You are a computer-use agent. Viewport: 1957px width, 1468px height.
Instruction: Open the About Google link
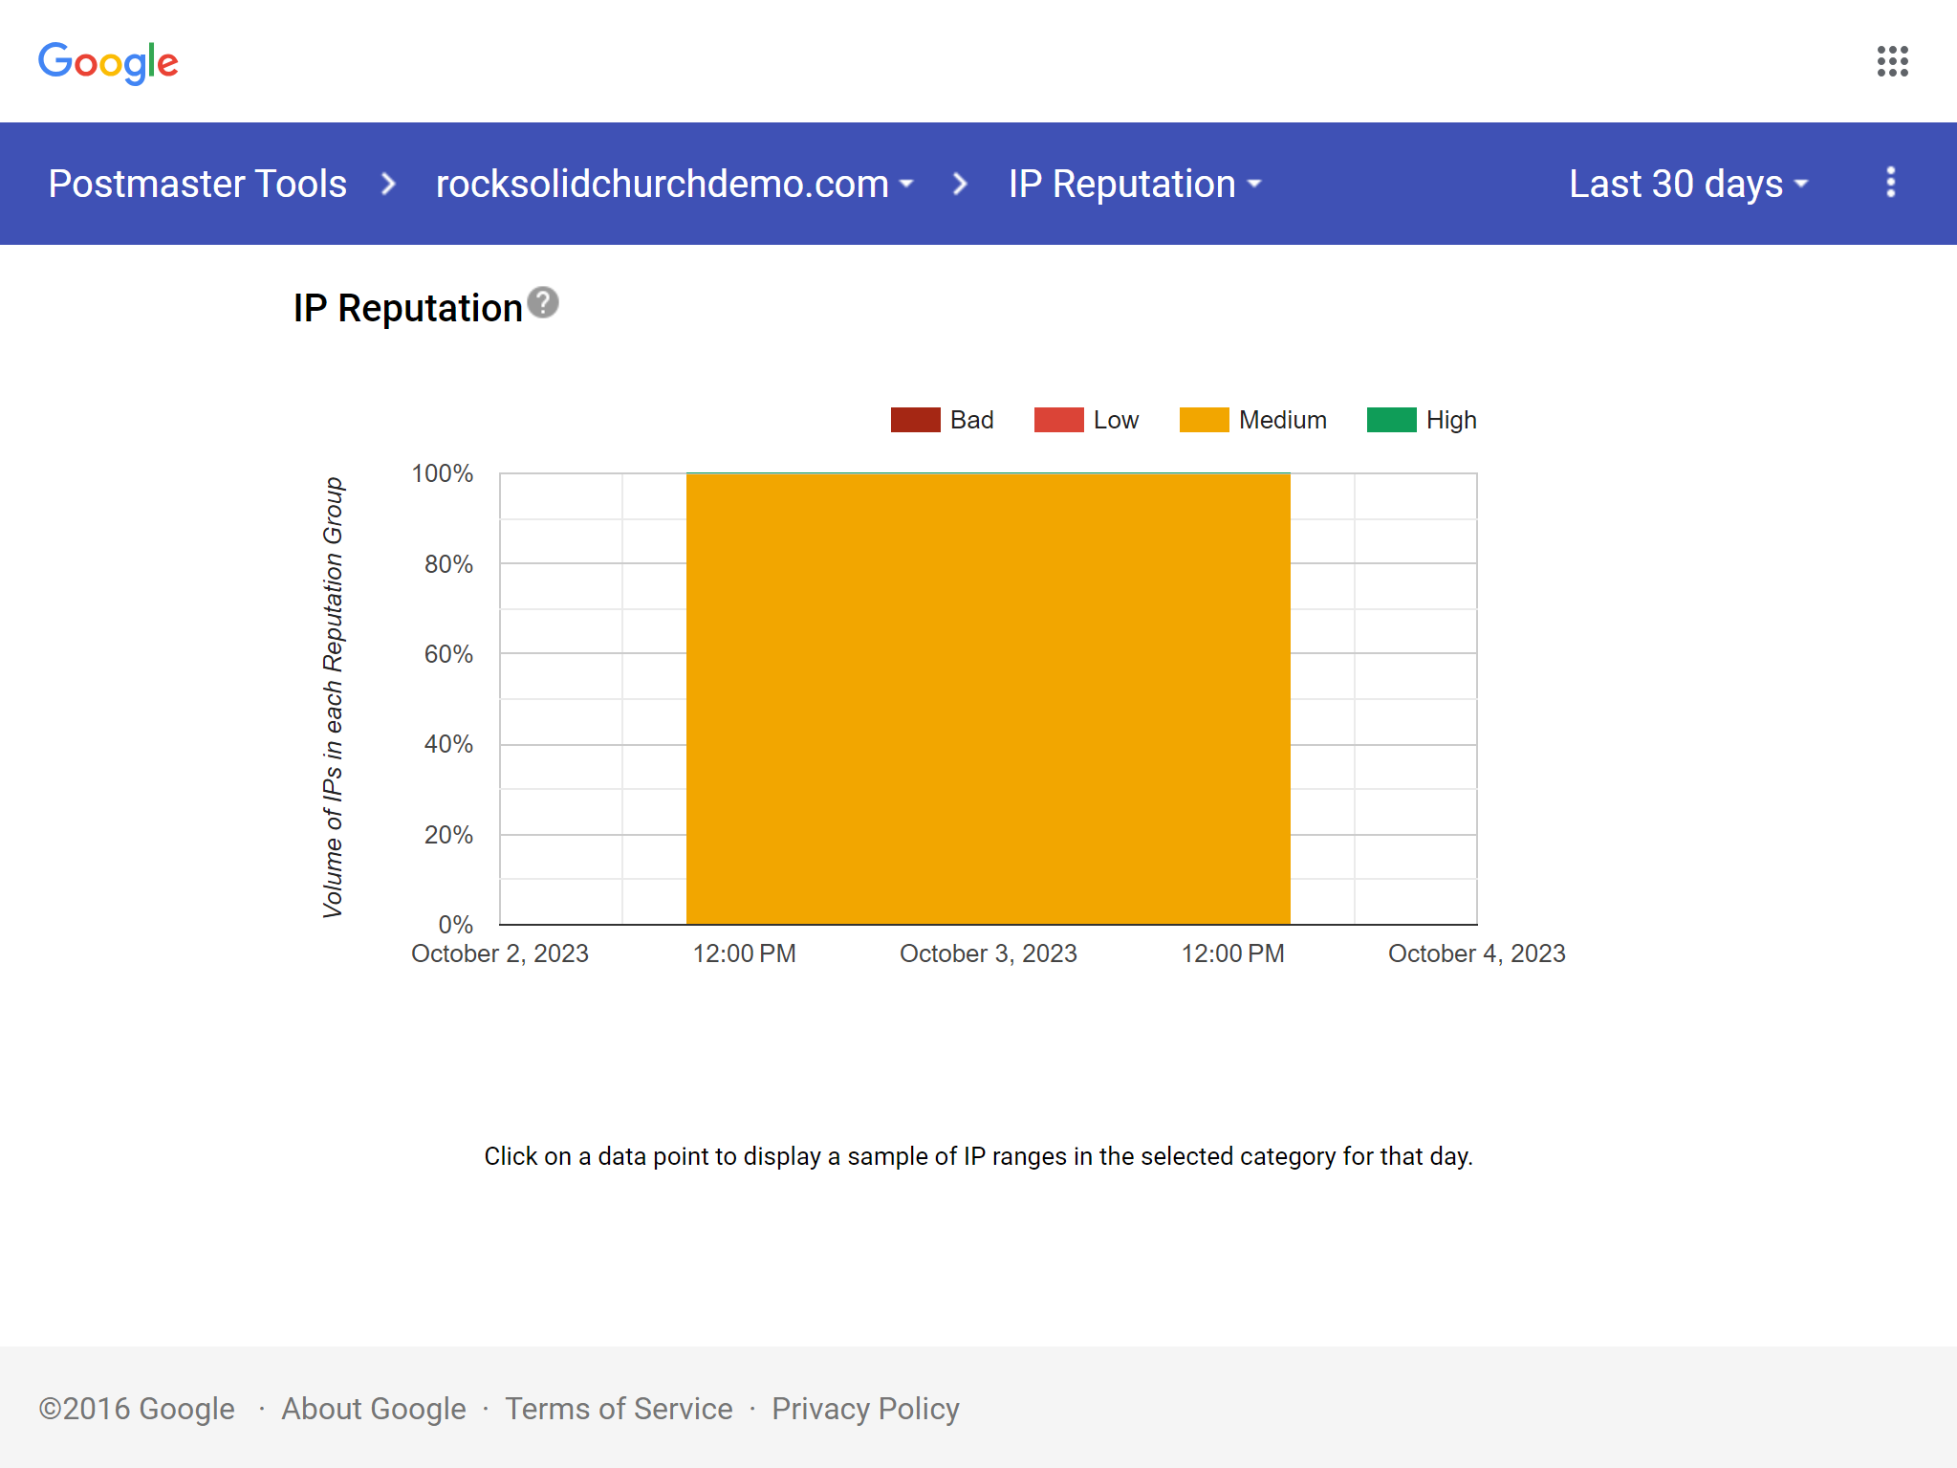373,1409
